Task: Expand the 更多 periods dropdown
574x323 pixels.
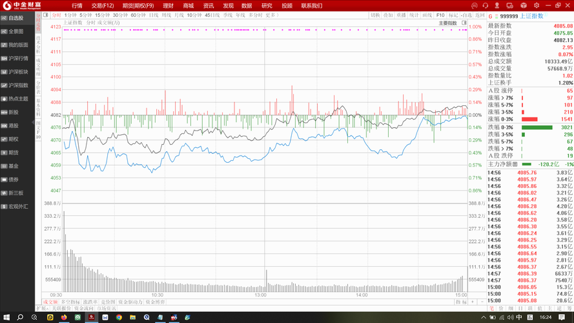Action: (271, 15)
